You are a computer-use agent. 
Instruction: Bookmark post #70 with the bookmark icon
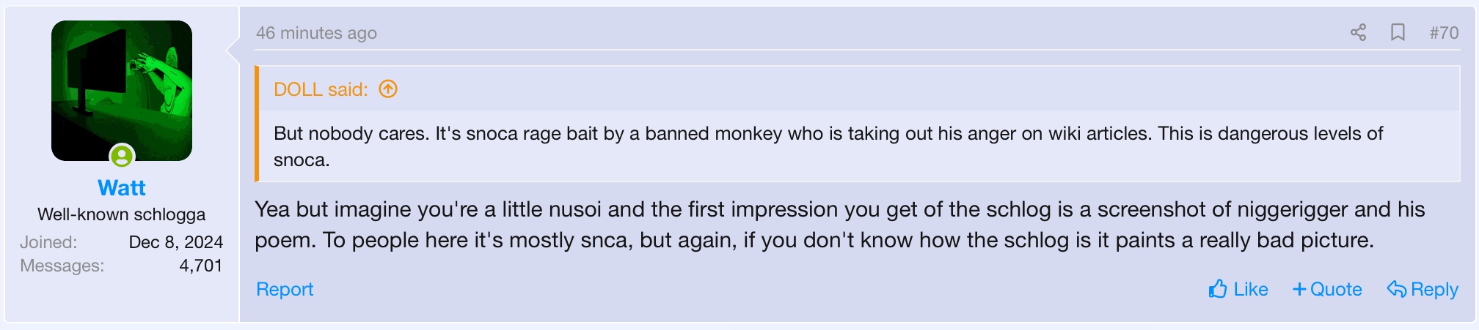[x=1398, y=32]
